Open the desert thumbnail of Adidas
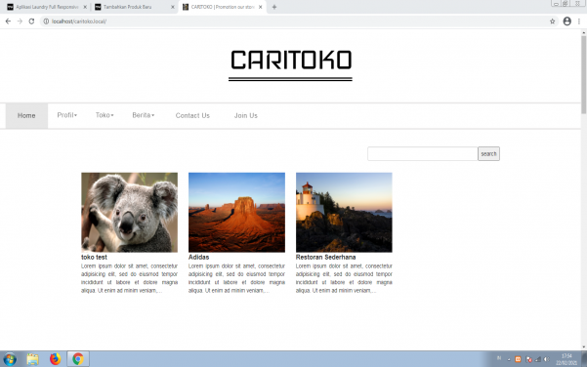Screen dimensions: 587x367 coord(236,212)
